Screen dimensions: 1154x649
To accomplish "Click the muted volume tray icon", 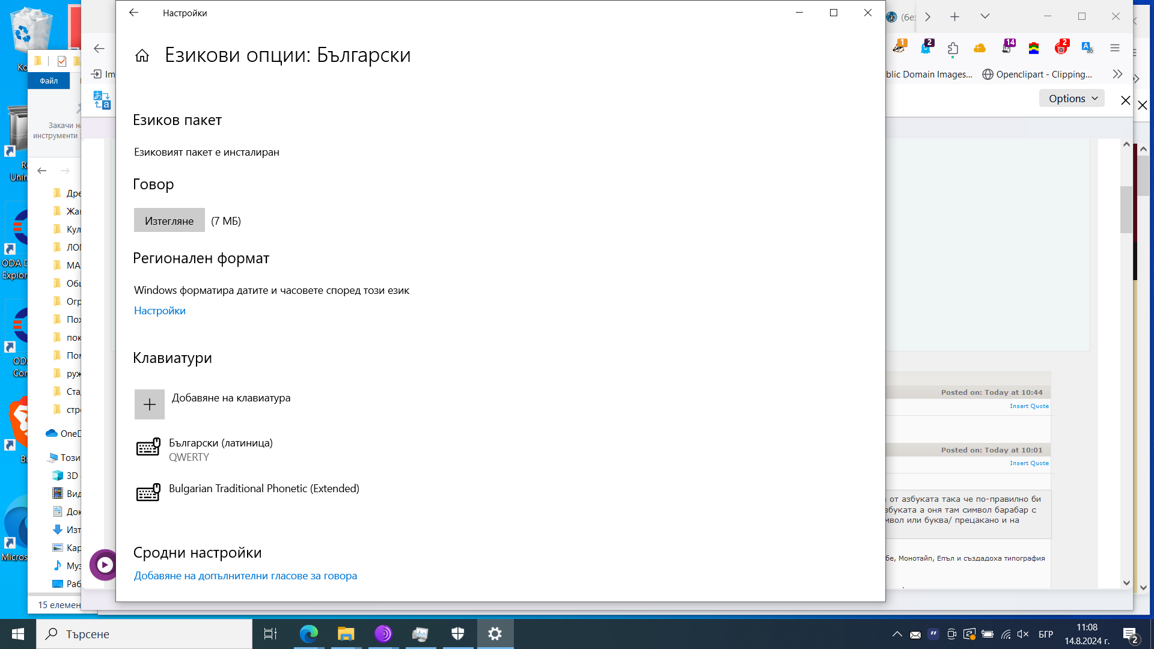I will coord(1023,634).
